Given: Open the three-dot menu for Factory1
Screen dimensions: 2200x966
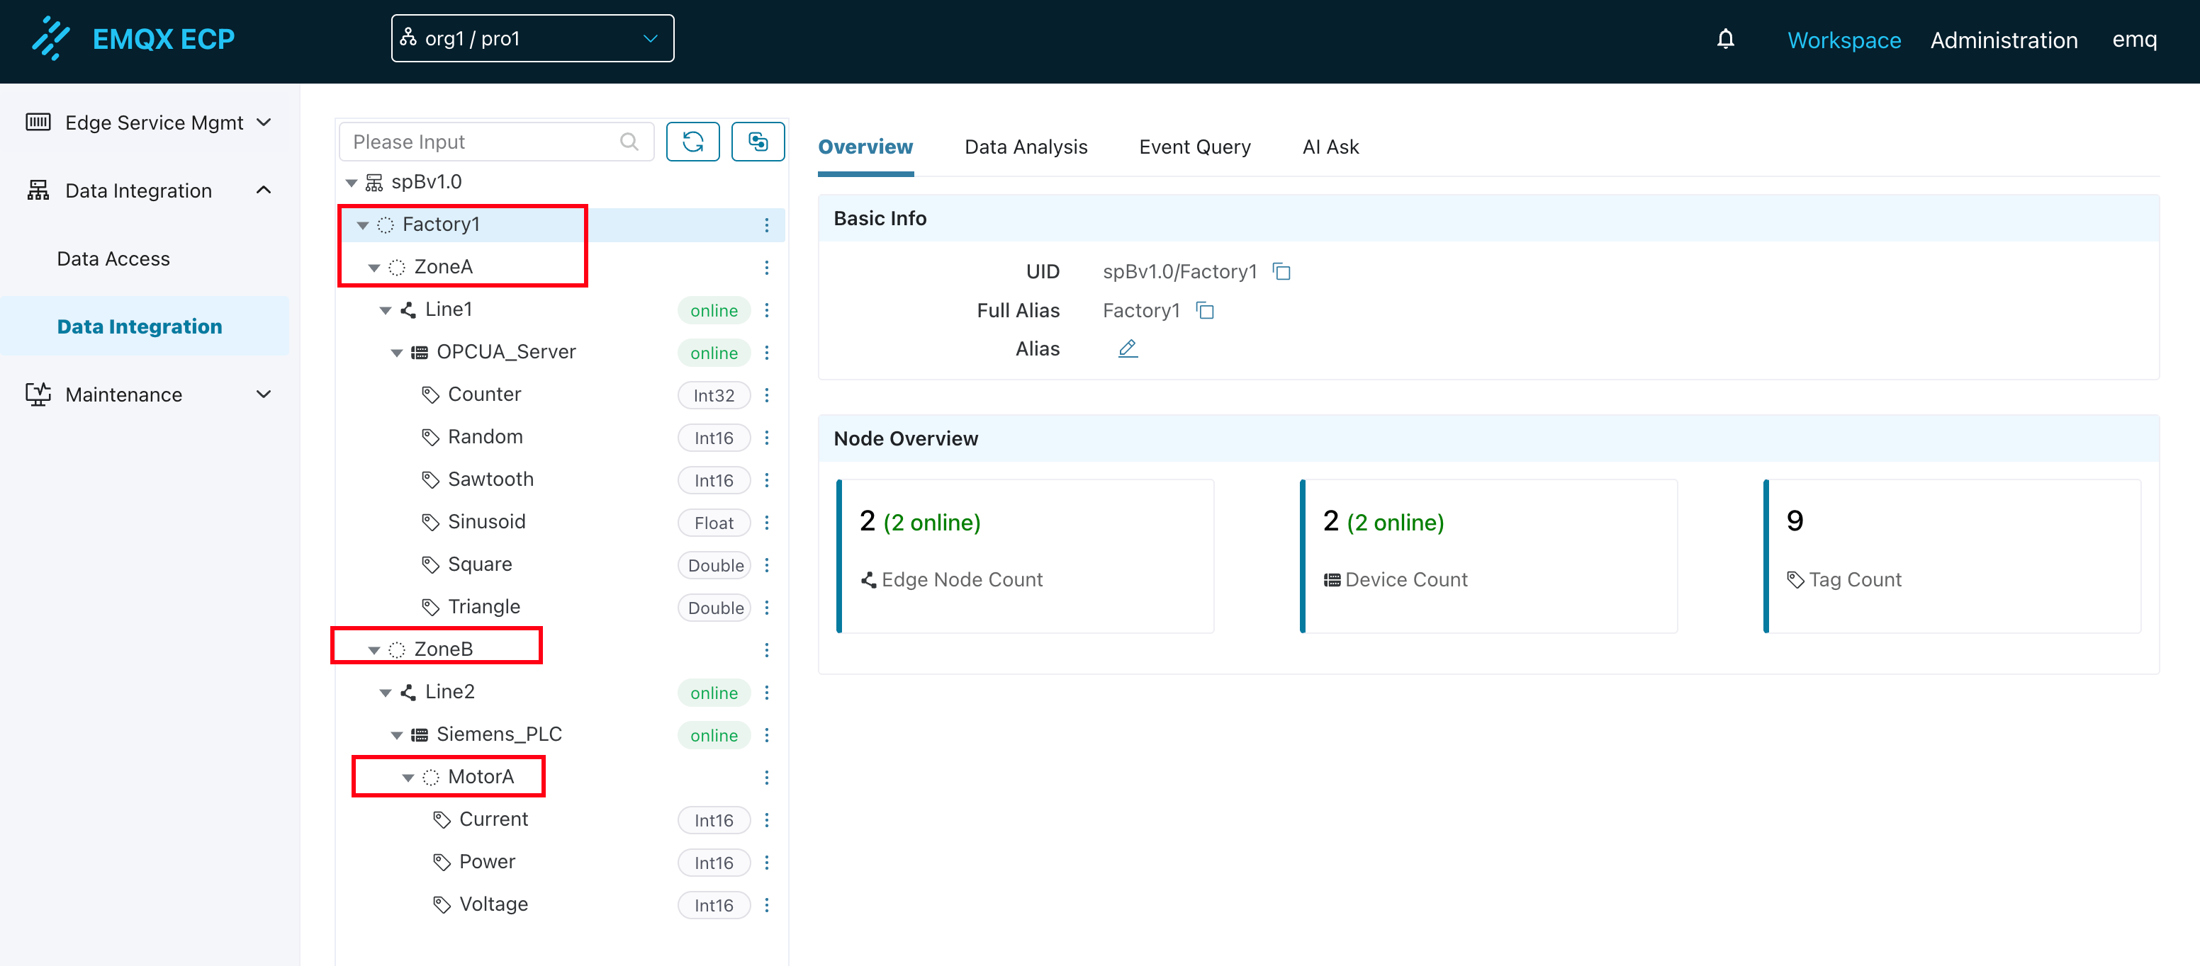Looking at the screenshot, I should (x=766, y=225).
